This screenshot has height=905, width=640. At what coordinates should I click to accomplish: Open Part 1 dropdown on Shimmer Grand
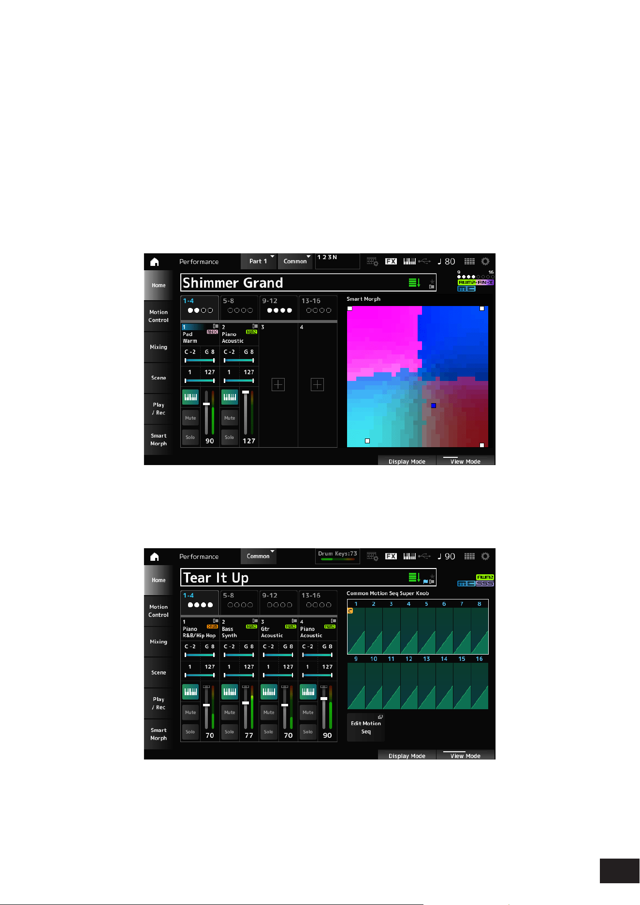[x=259, y=261]
